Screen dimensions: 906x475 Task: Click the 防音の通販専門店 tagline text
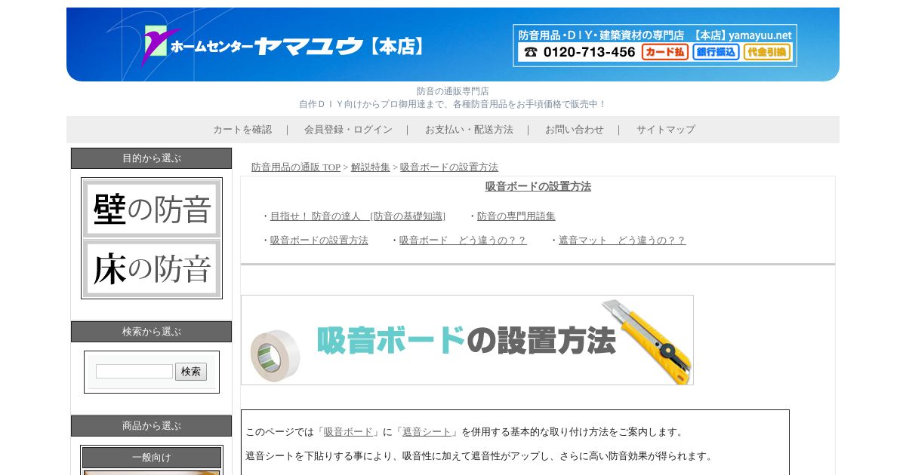coord(453,91)
